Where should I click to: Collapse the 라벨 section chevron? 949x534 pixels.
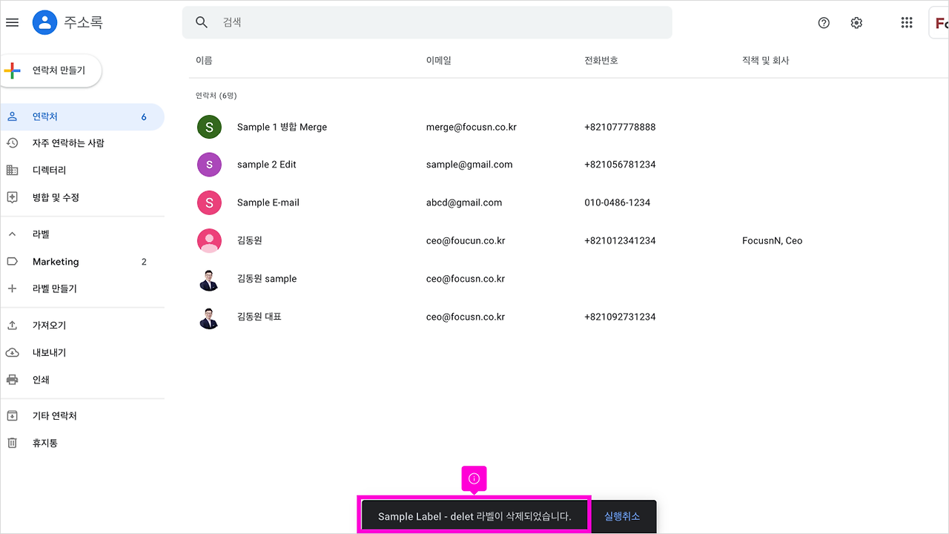(12, 234)
